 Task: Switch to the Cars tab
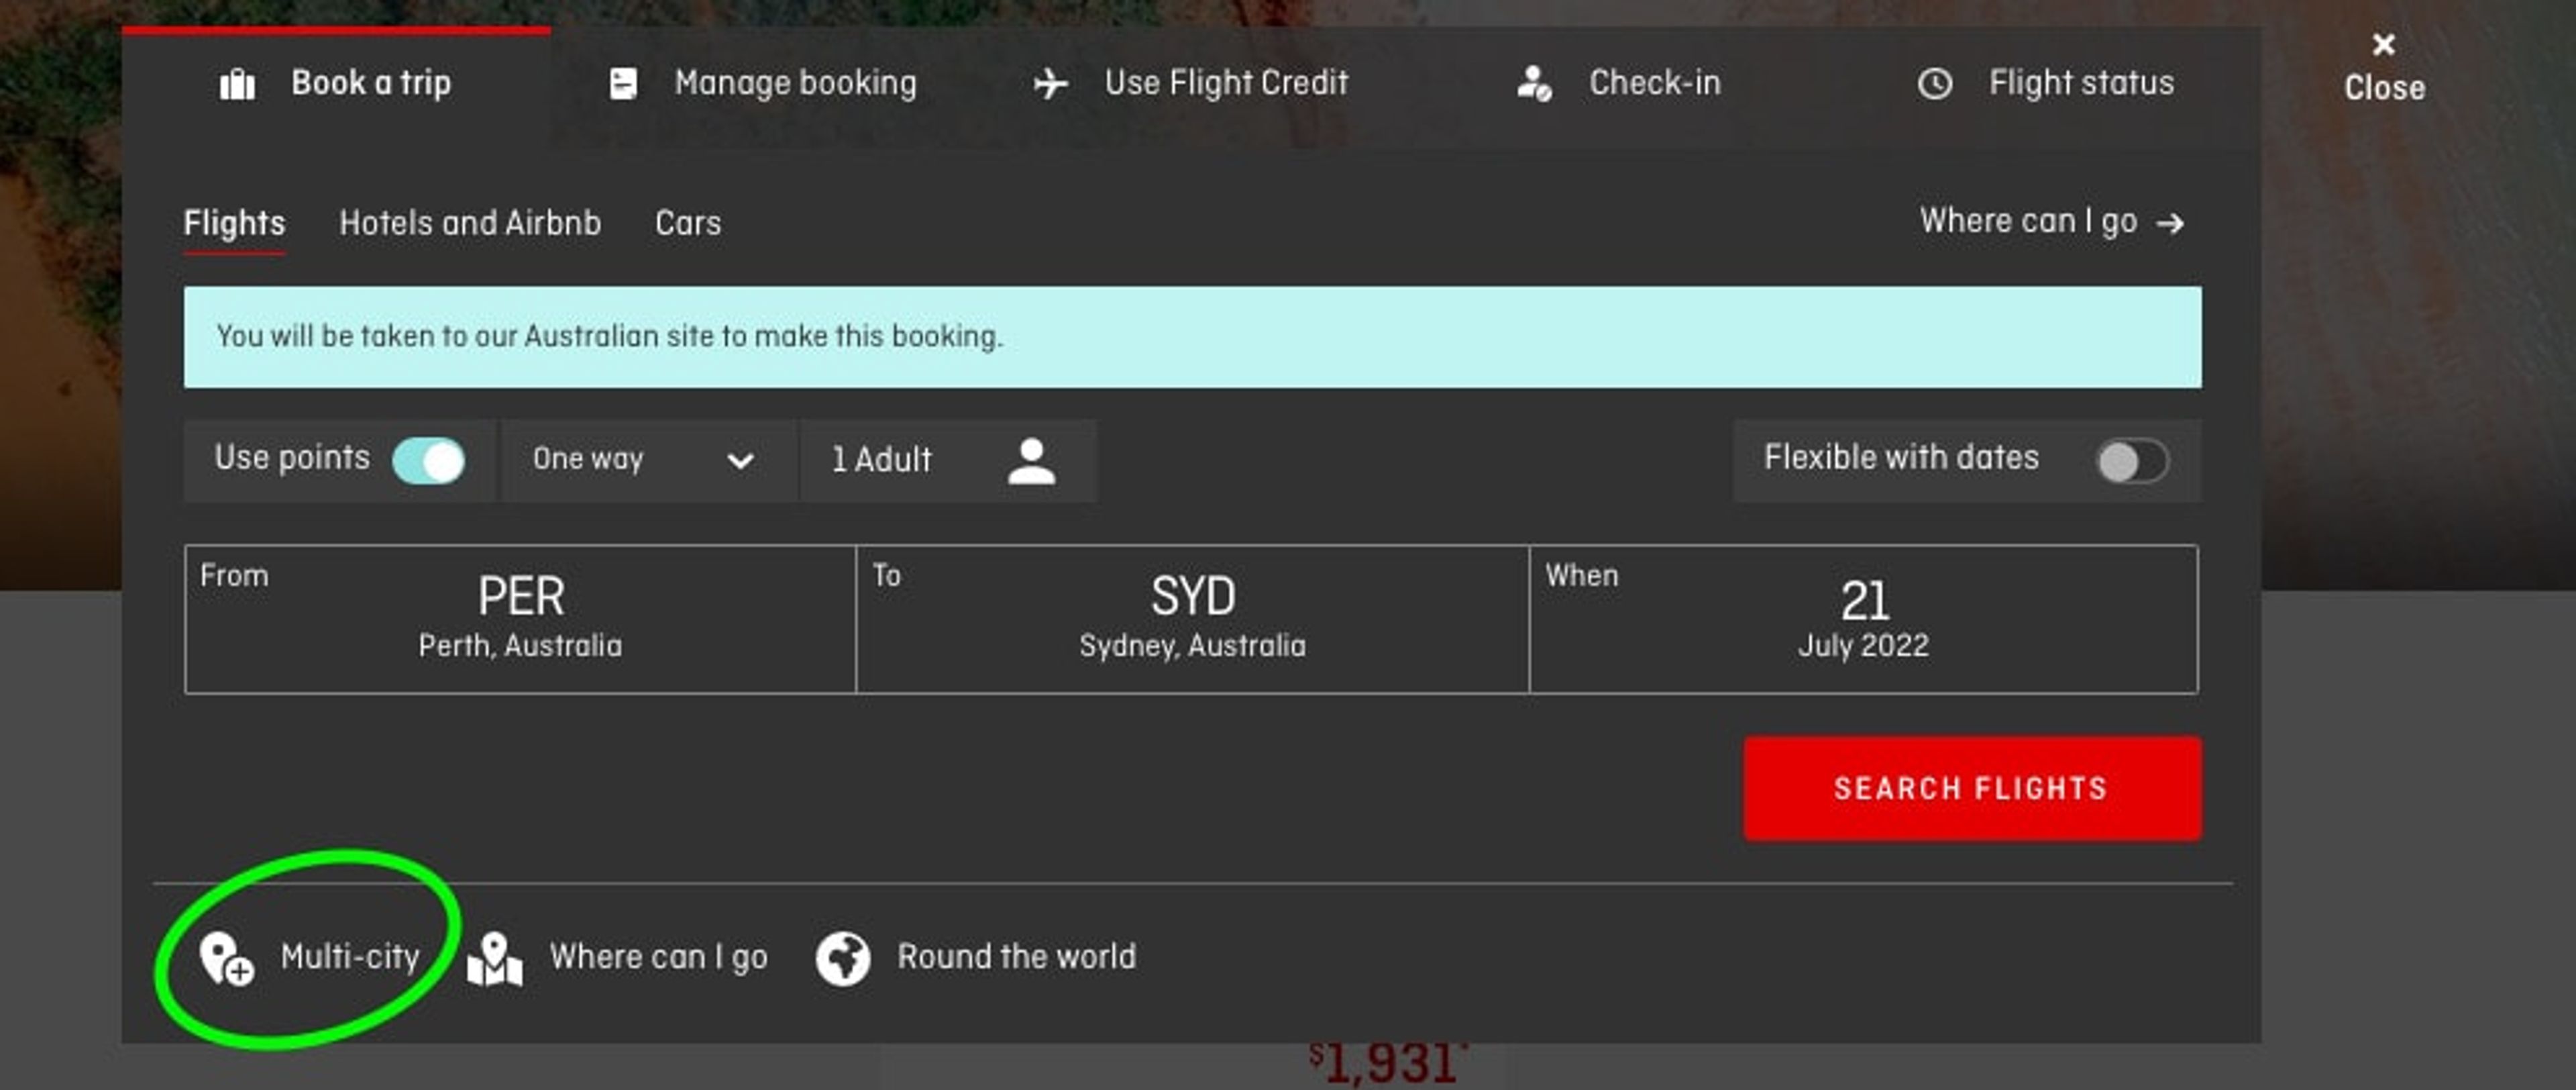point(688,224)
